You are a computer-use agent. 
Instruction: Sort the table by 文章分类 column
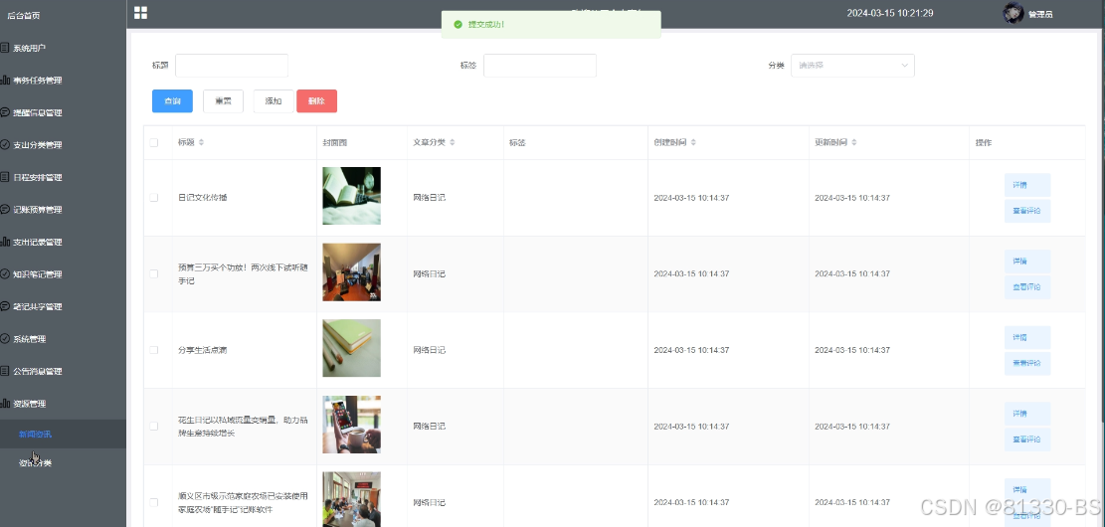[452, 142]
